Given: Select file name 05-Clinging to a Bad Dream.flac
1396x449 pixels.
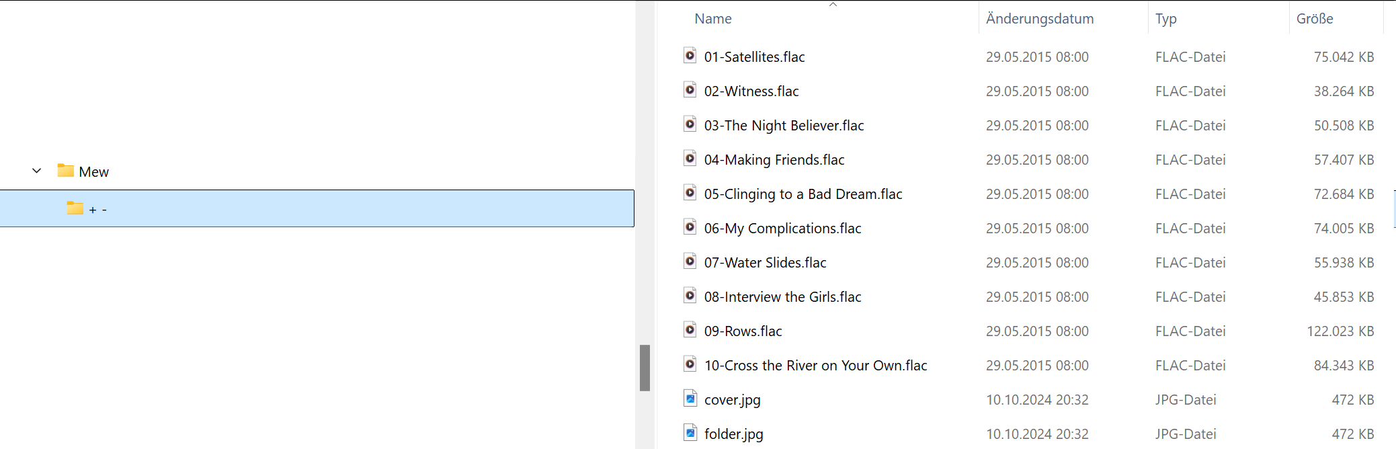Looking at the screenshot, I should 803,194.
